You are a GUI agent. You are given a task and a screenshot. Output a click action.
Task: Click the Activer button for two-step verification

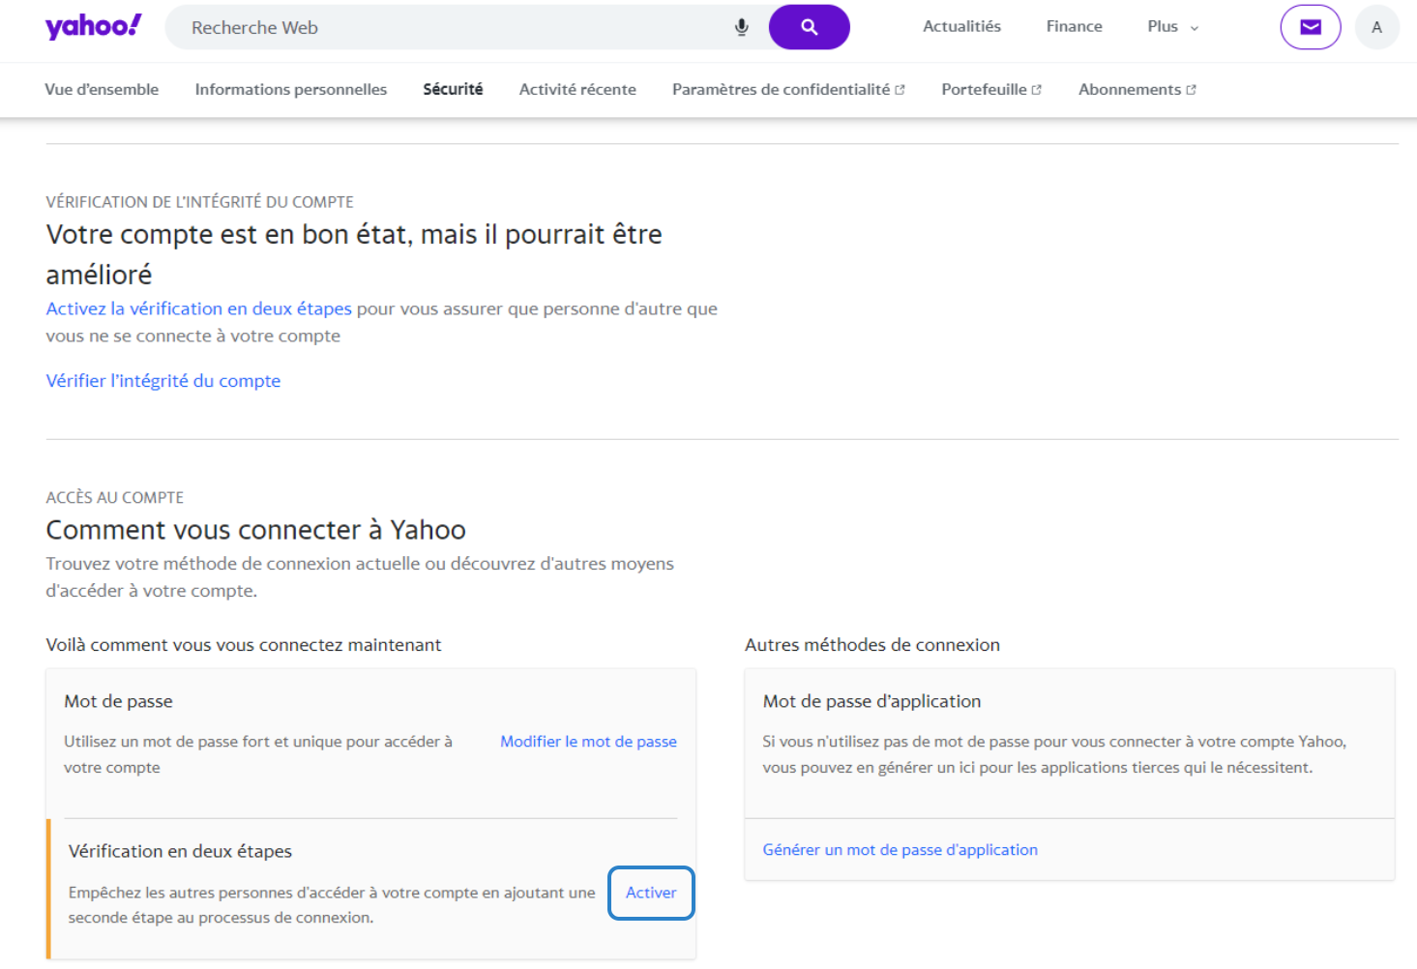click(x=651, y=893)
